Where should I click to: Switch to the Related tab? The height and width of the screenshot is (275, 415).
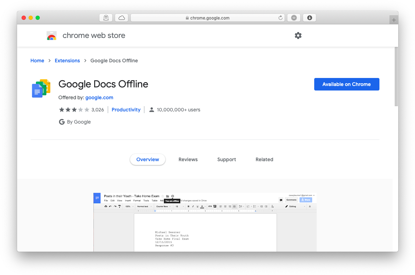click(264, 159)
